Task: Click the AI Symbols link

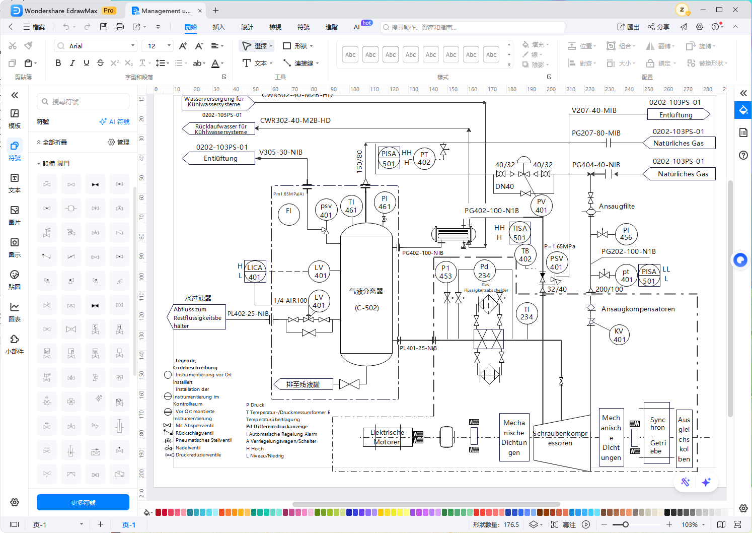Action: [115, 122]
